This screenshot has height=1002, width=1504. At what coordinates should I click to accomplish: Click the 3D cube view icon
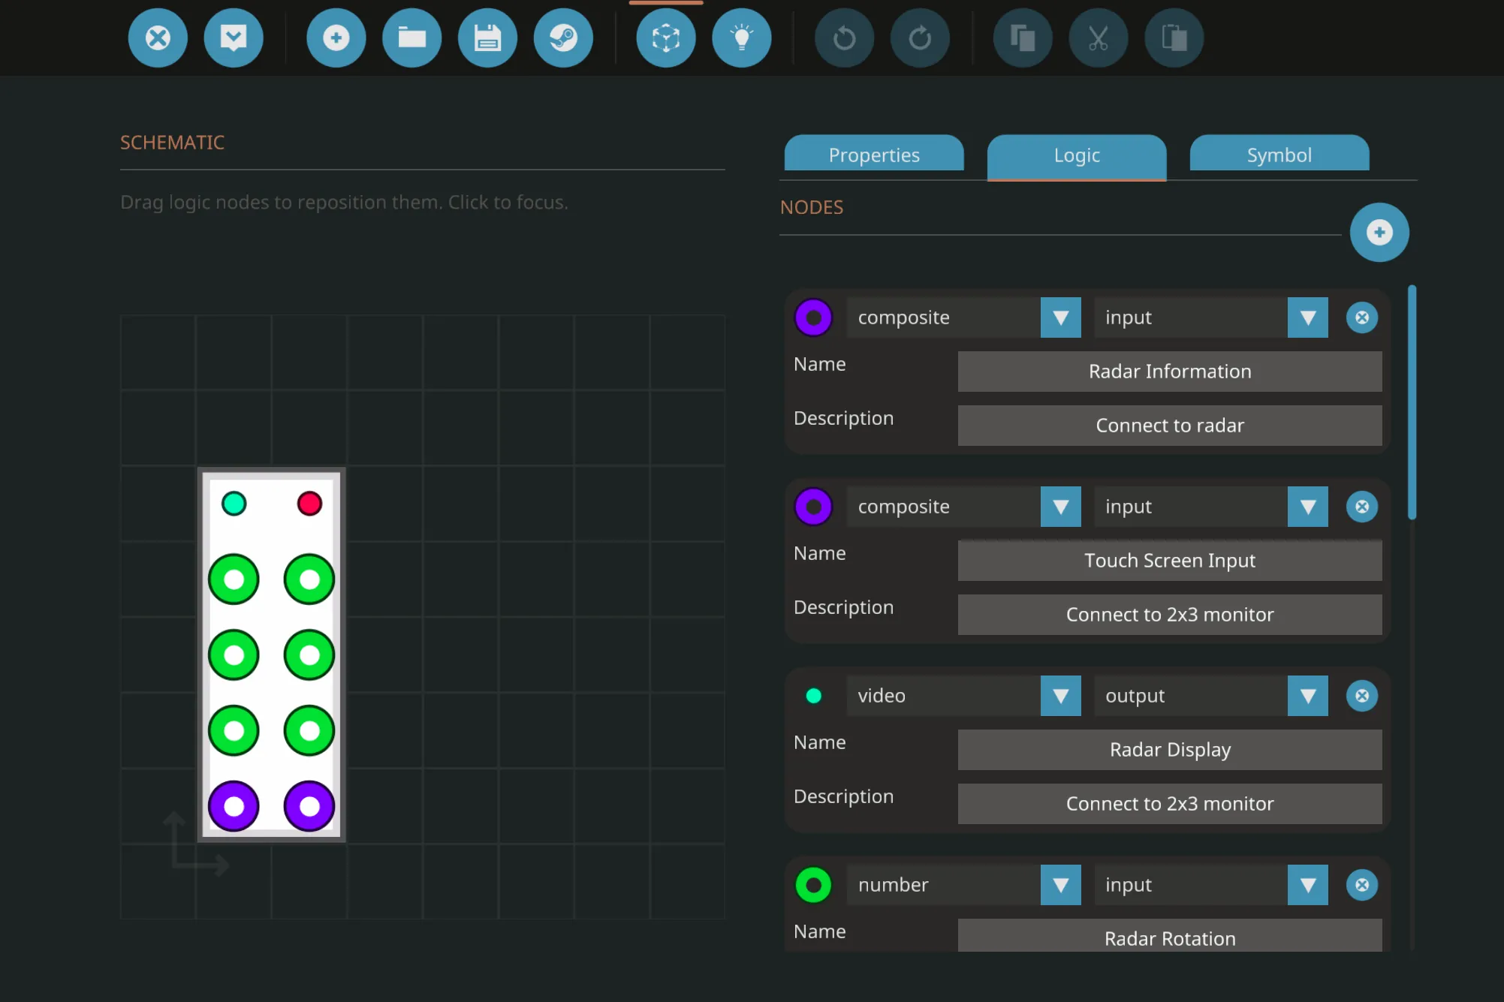point(666,38)
